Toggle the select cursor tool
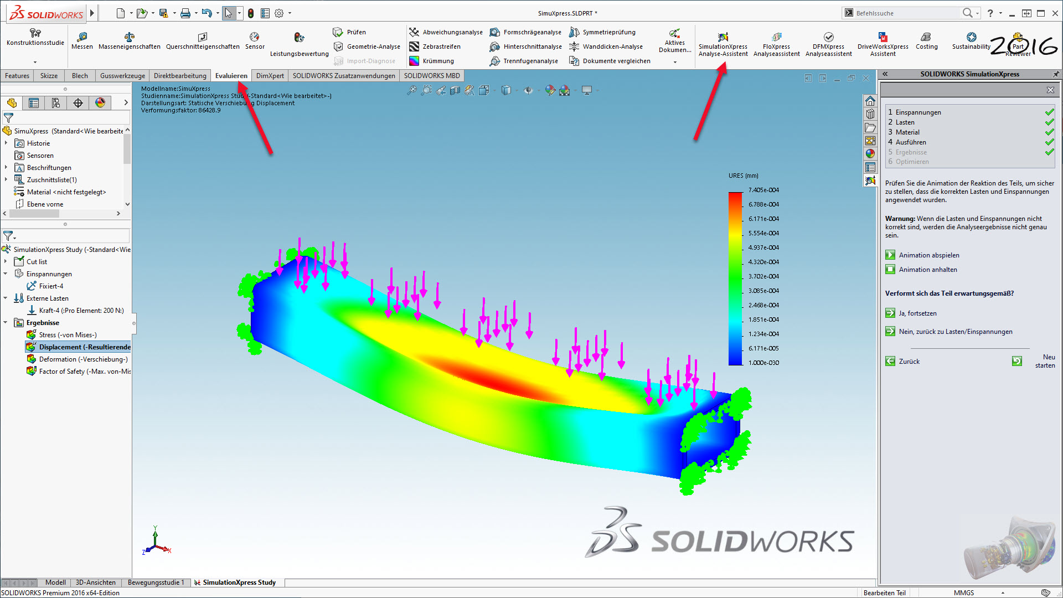 click(228, 13)
